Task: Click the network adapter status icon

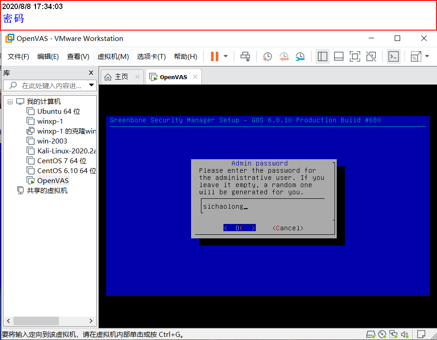Action: (x=393, y=334)
